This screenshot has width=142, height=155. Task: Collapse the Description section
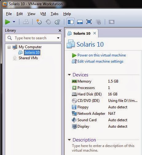[69, 140]
